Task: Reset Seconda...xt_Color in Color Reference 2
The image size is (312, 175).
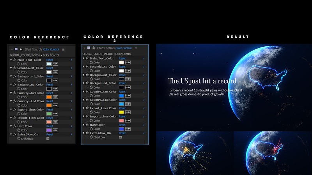Action: 122,66
